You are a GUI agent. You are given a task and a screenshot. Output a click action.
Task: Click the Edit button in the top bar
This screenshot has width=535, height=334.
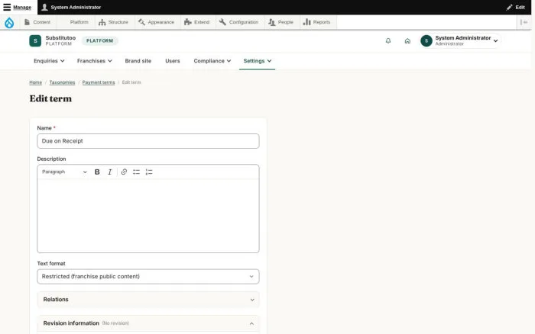[x=516, y=7]
